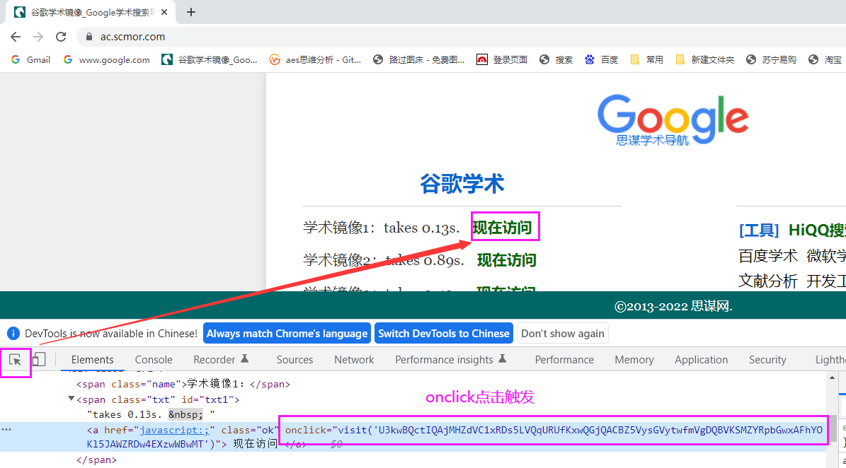This screenshot has width=846, height=468.
Task: Select the "takes 0.13s." text node
Action: (151, 414)
